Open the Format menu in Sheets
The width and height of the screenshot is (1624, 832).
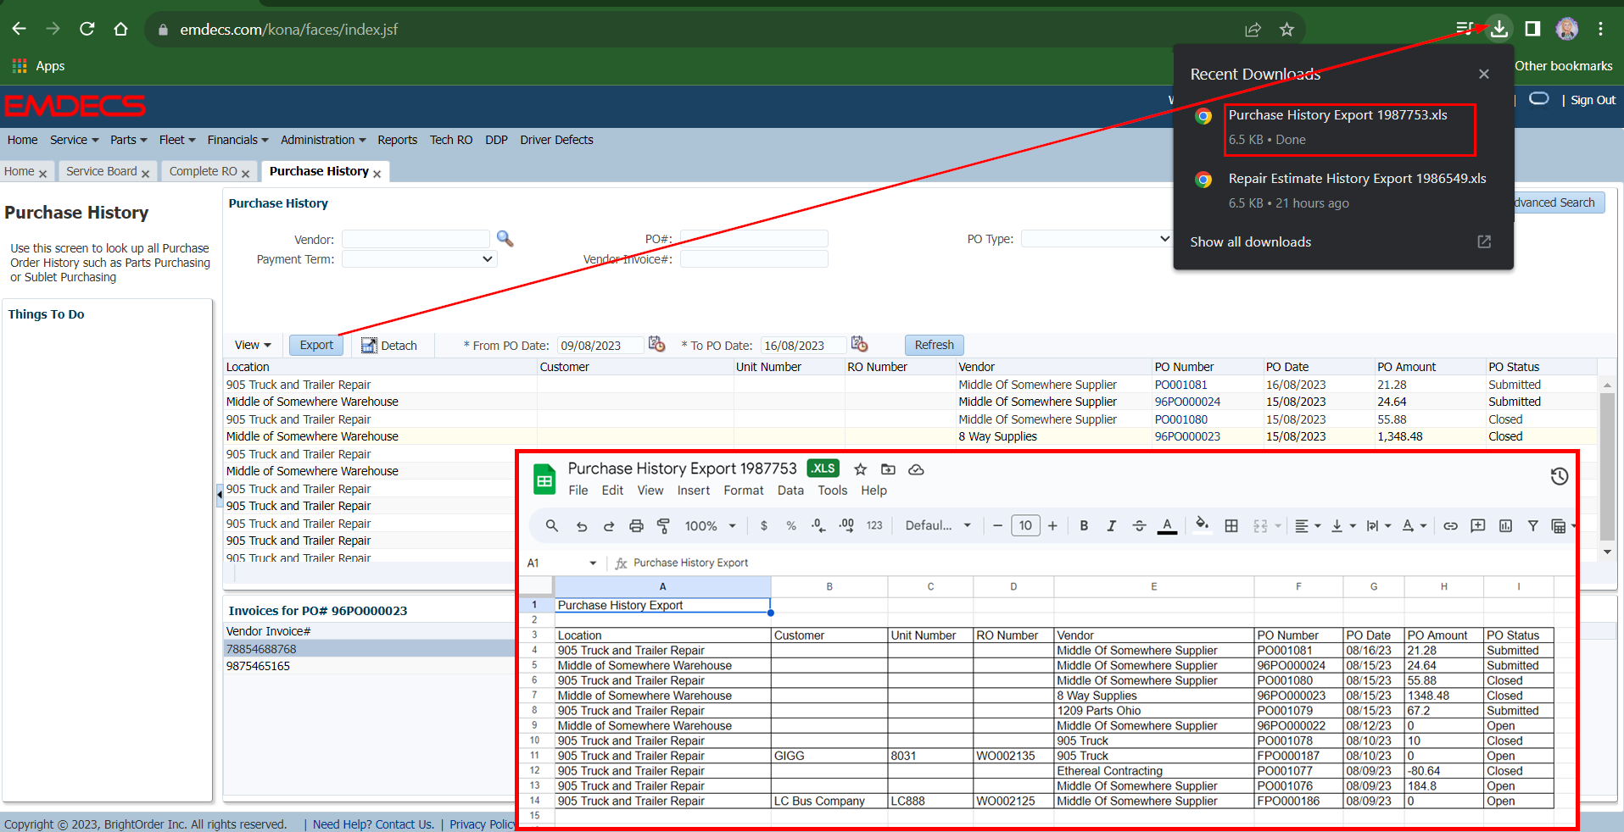pyautogui.click(x=743, y=491)
